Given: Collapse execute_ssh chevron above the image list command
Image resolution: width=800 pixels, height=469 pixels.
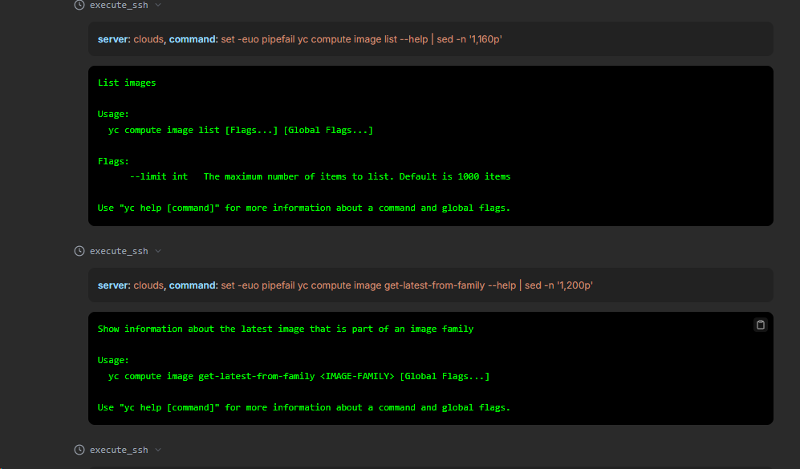Looking at the screenshot, I should (x=158, y=5).
